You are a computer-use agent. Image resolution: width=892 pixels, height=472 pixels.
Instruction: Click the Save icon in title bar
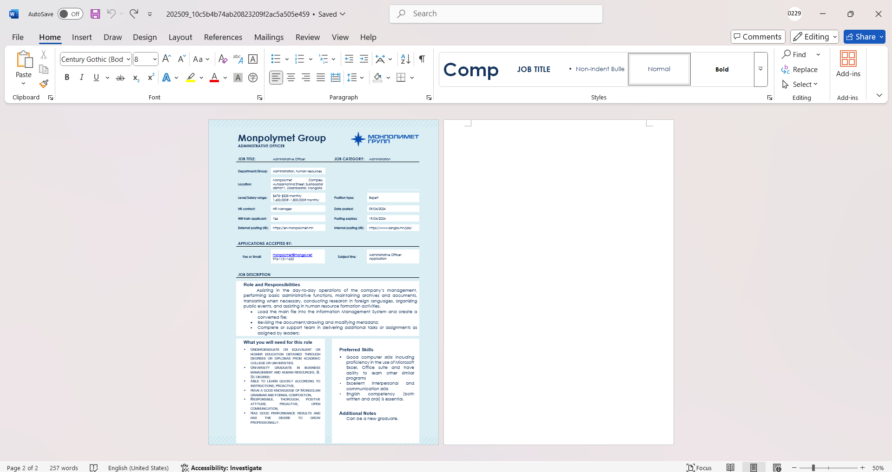[x=95, y=14]
